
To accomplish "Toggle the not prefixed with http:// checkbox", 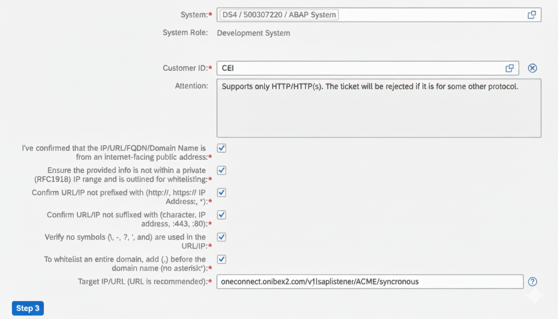I will point(222,193).
